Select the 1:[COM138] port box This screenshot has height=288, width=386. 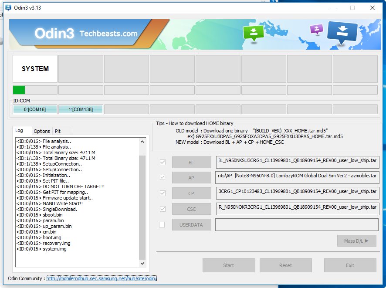point(81,109)
